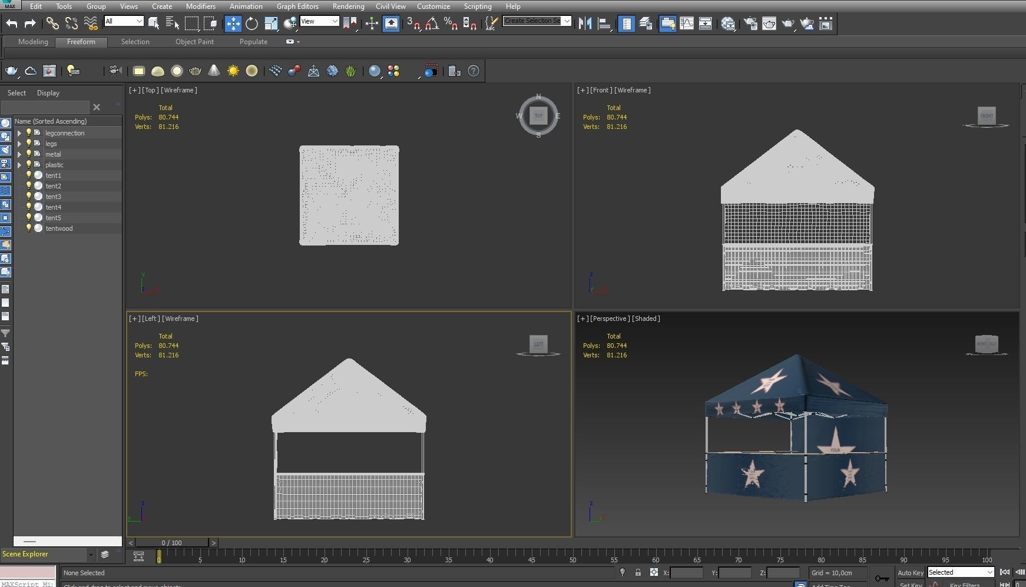Activate Select and Place tool
Image resolution: width=1026 pixels, height=587 pixels.
coord(290,24)
